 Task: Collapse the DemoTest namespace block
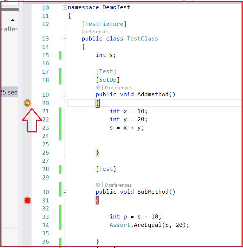(65, 8)
